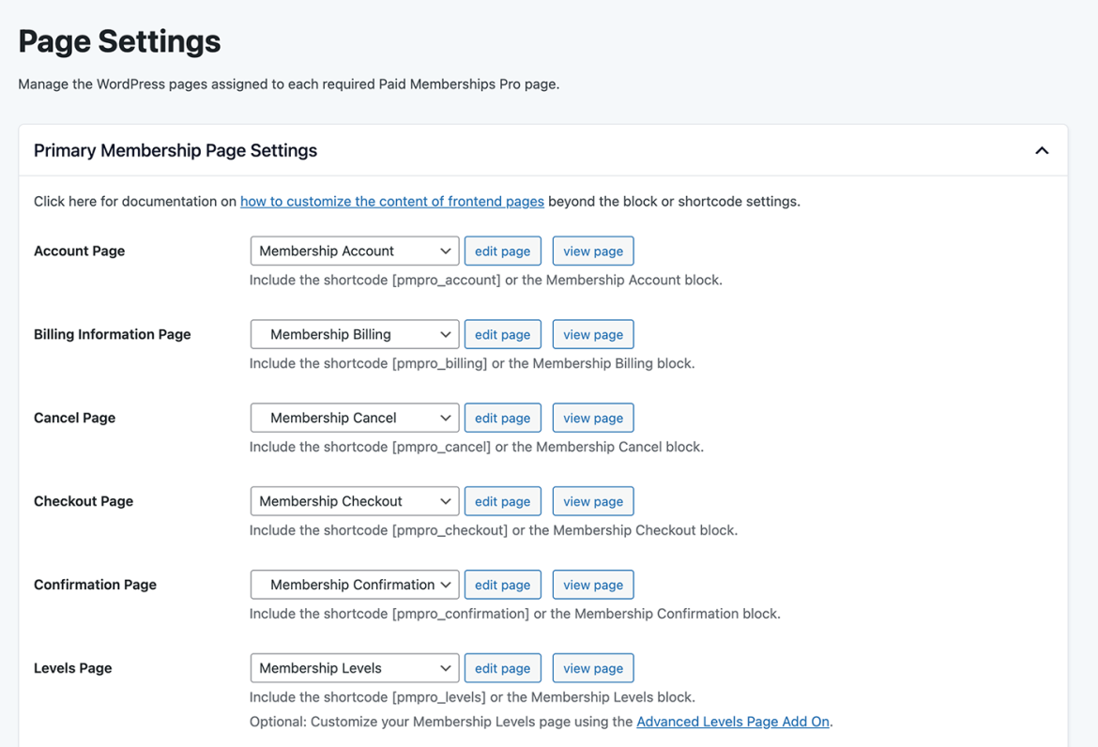
Task: Open the Cancel Page dropdown
Action: coord(354,418)
